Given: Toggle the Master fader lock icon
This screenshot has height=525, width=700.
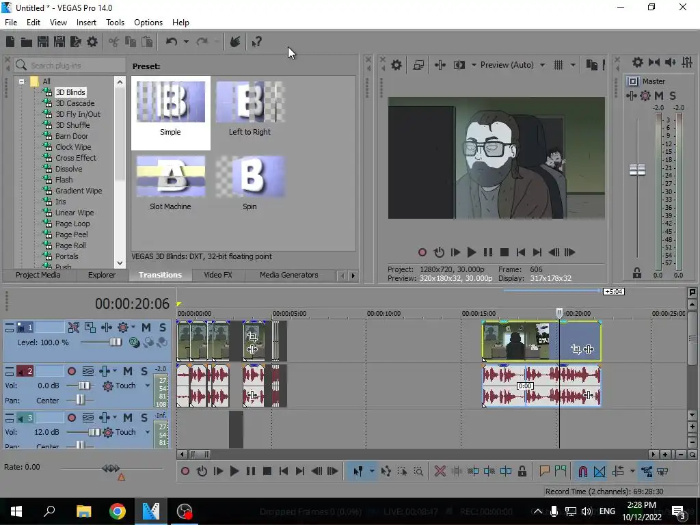Looking at the screenshot, I should (637, 273).
